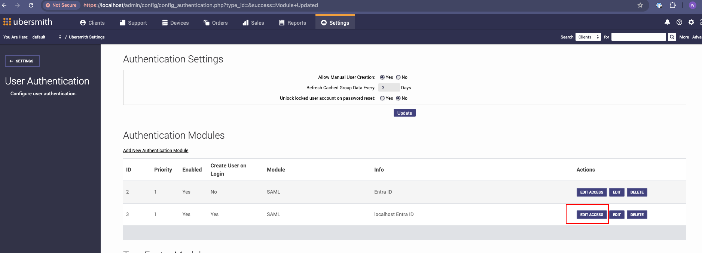
Task: Go to the Clients menu
Action: click(x=92, y=23)
